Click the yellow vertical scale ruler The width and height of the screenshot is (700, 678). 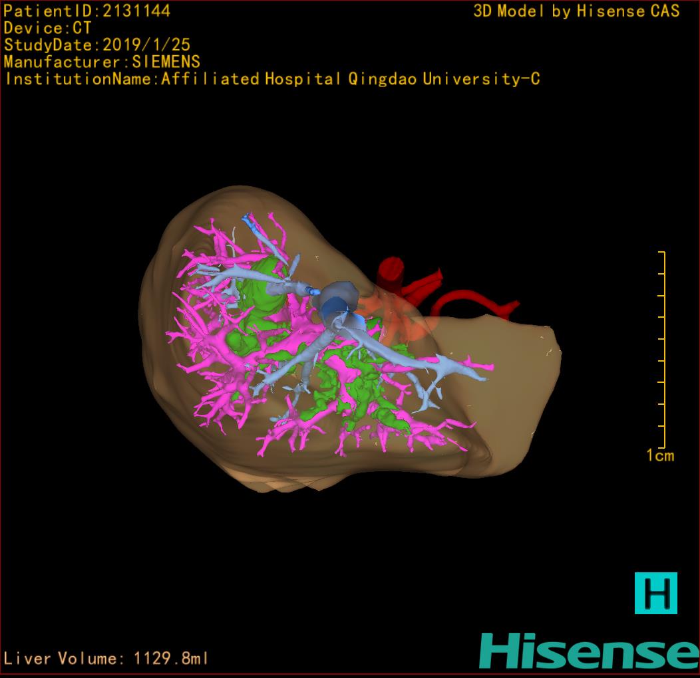click(663, 350)
